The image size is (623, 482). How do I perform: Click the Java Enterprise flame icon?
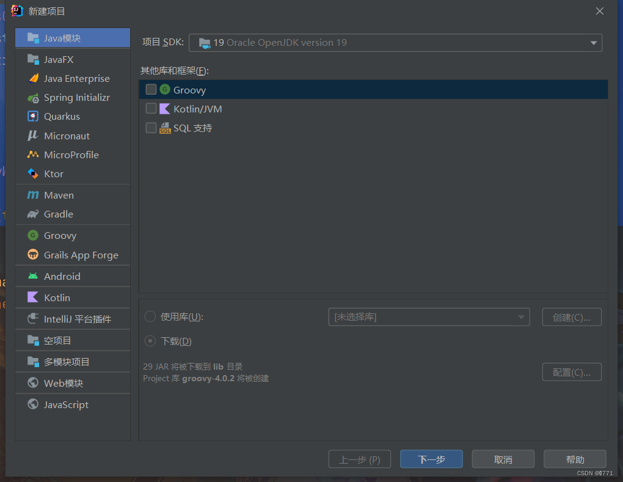(34, 78)
